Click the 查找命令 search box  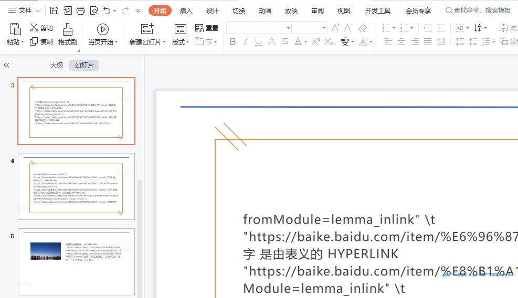click(x=478, y=10)
